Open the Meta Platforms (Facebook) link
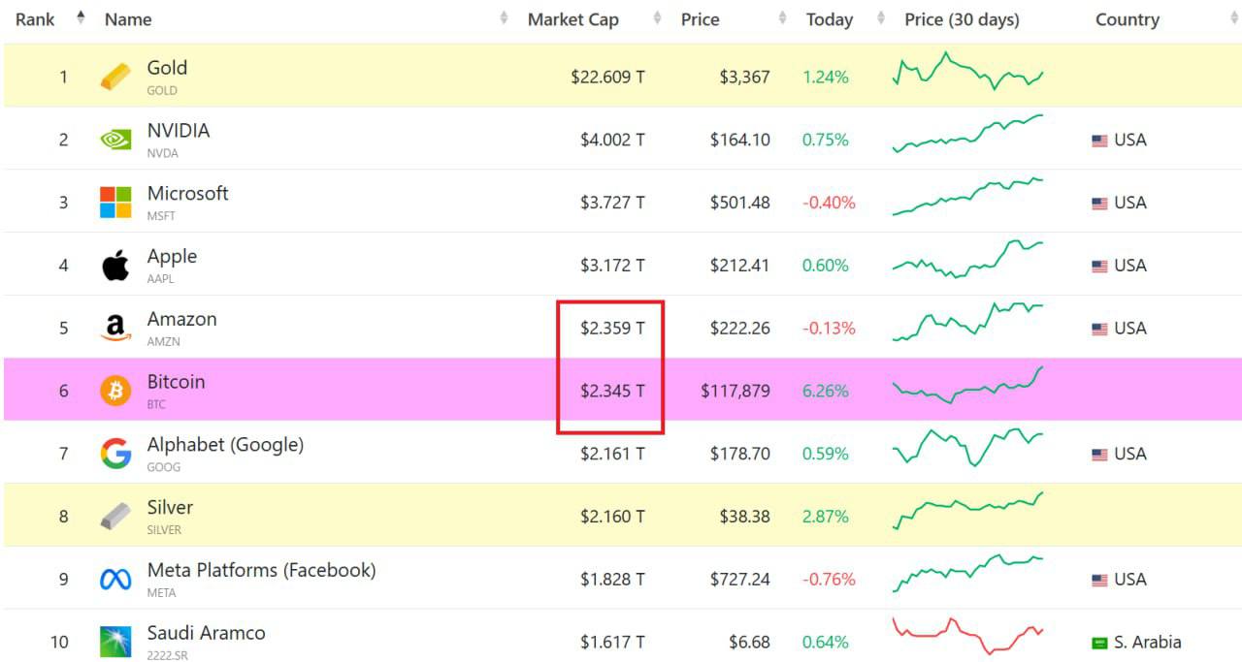This screenshot has width=1242, height=662. [261, 570]
